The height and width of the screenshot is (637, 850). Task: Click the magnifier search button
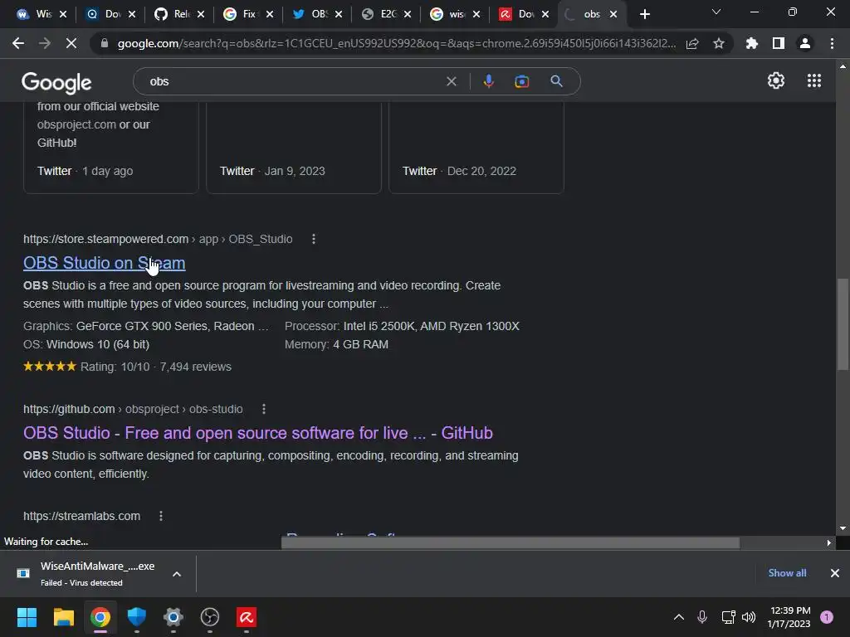pyautogui.click(x=556, y=81)
